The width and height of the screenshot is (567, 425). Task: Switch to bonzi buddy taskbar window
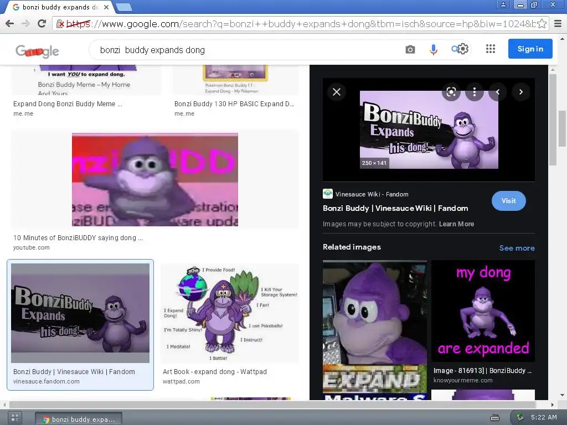pos(79,419)
